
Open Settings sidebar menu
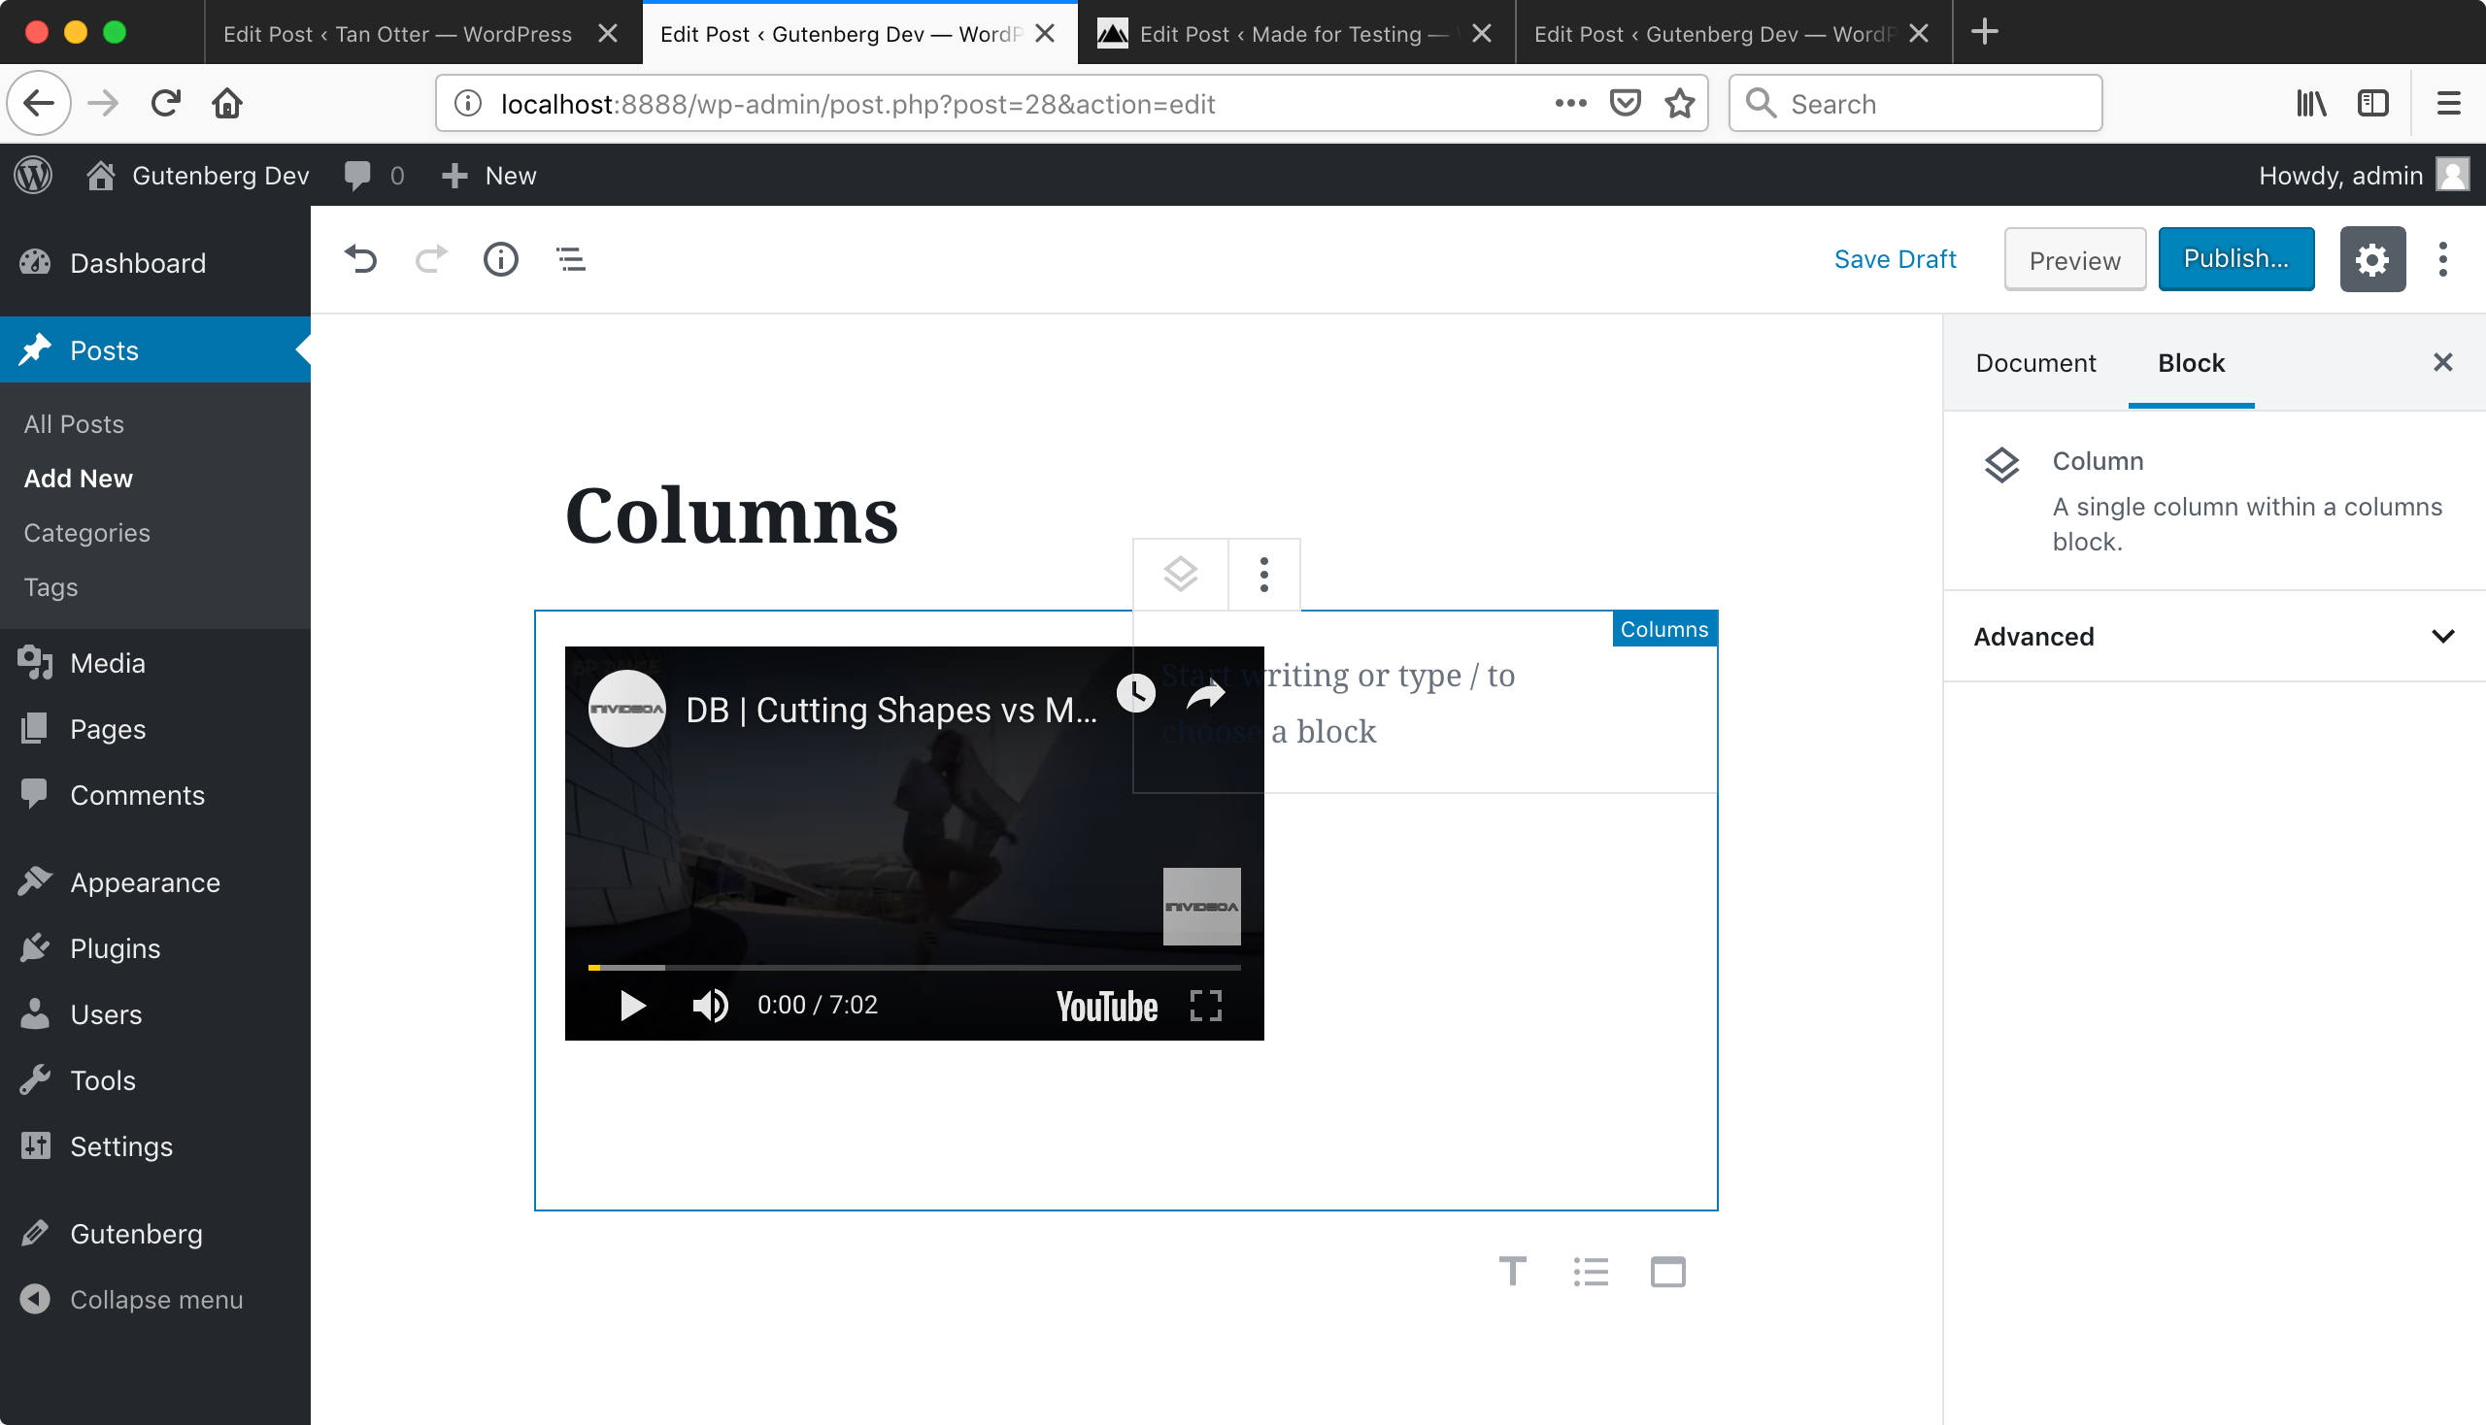tap(154, 1145)
